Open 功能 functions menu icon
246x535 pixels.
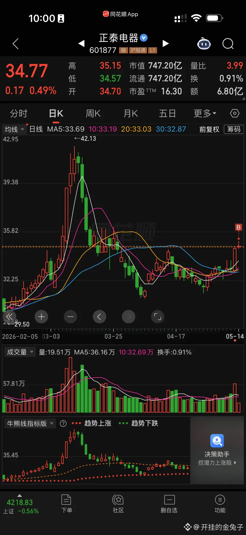tap(220, 499)
